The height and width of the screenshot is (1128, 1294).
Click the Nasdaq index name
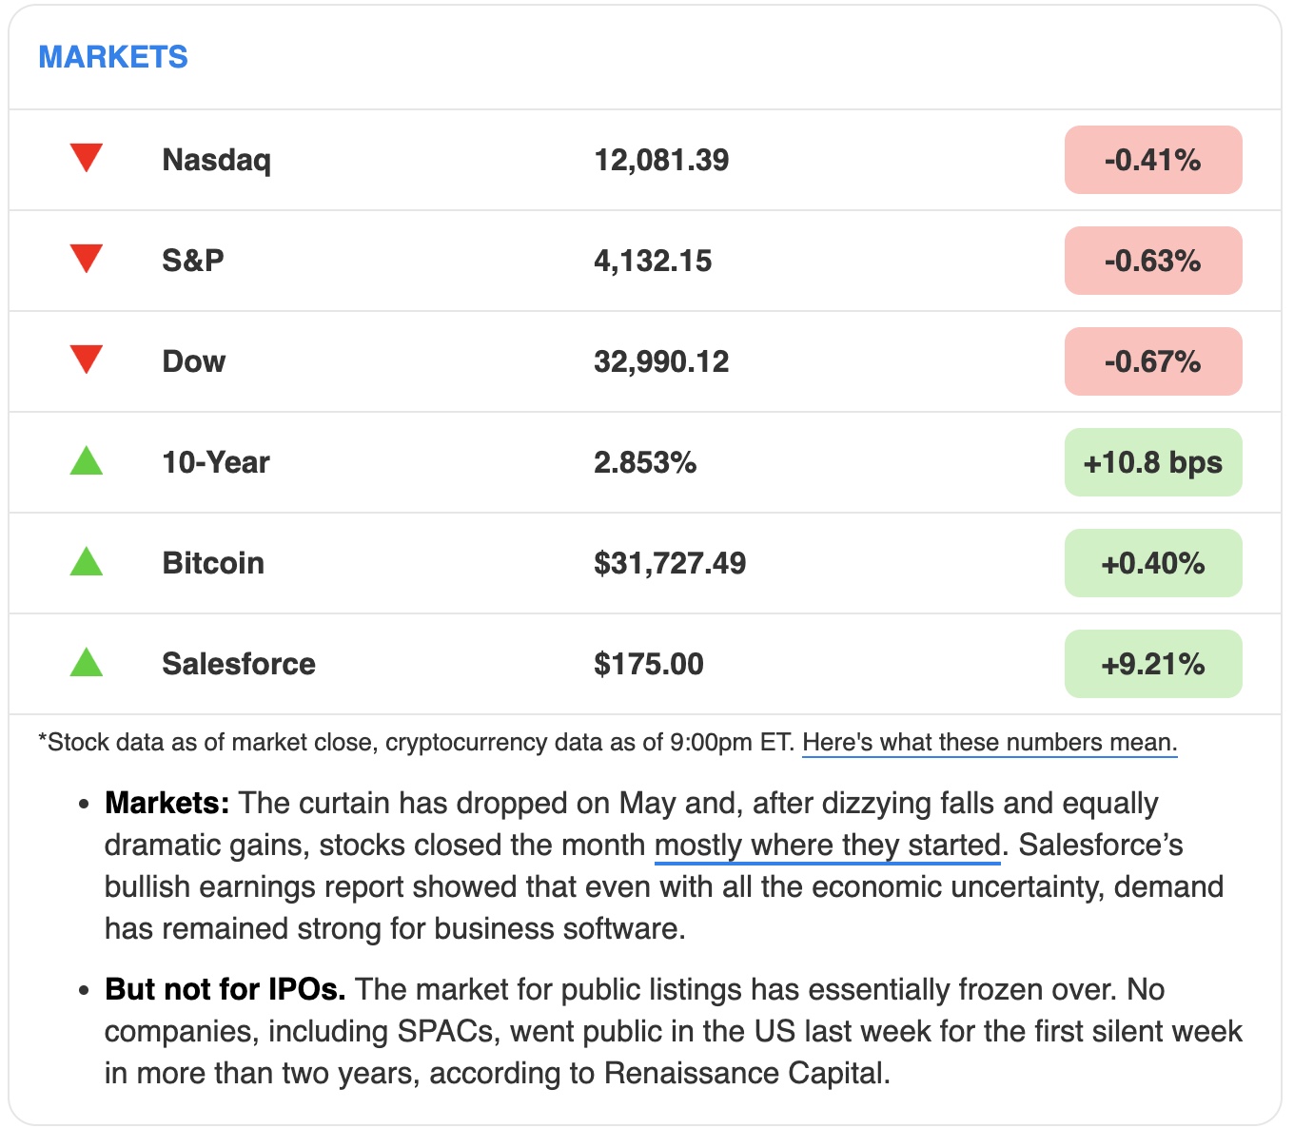coord(217,160)
